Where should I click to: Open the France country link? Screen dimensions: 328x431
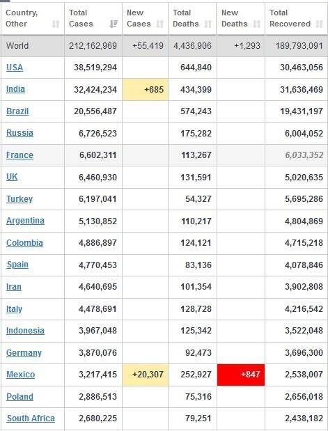(19, 155)
